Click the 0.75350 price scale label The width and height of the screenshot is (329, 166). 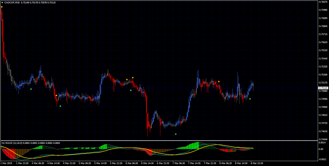coord(323,66)
